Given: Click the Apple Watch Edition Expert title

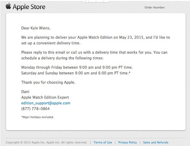Looking at the screenshot, I should point(45,97).
